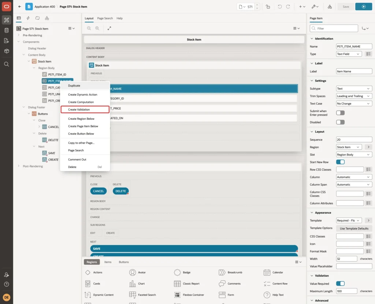This screenshot has height=304, width=375.
Task: Open Row CSS Classes quick pick list icon
Action: coord(368,170)
